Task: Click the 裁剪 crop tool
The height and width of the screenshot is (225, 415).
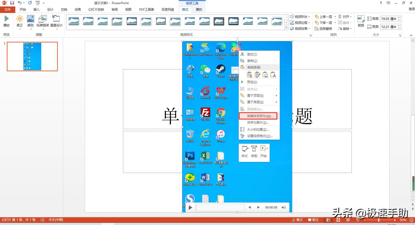Action: point(361,21)
